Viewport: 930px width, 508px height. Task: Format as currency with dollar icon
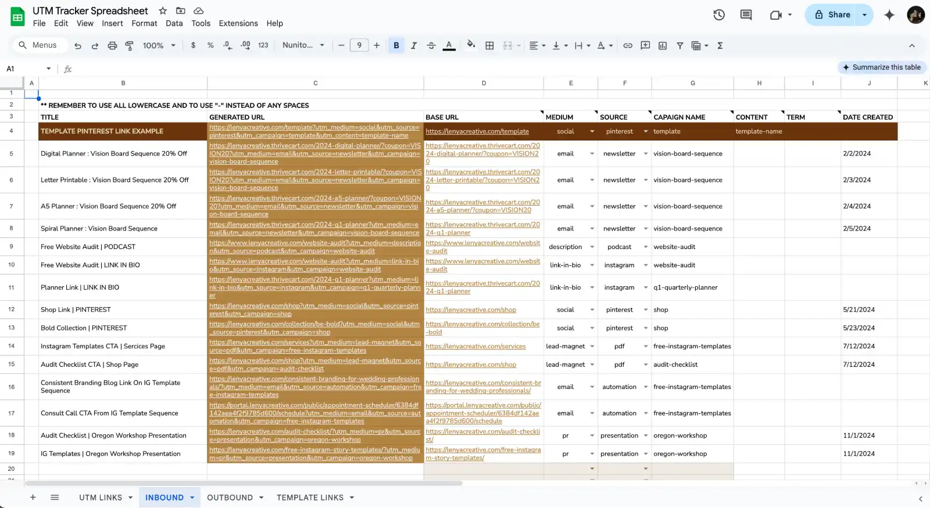[193, 45]
